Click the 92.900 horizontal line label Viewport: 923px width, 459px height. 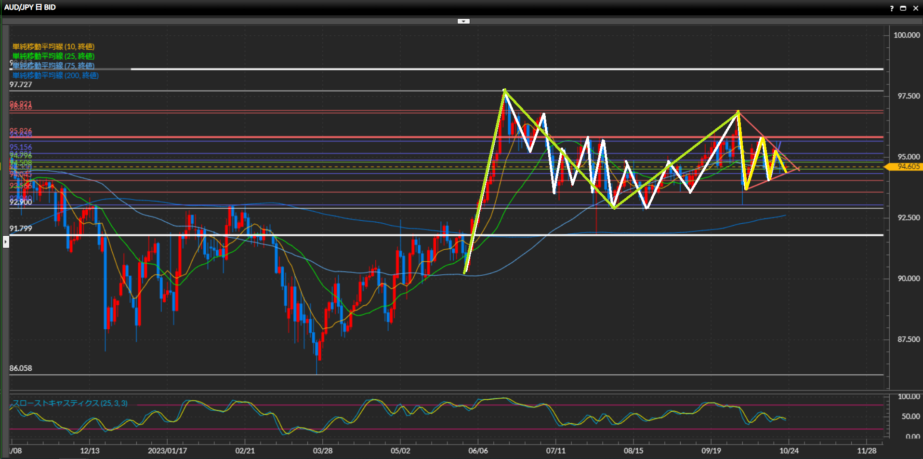(21, 202)
